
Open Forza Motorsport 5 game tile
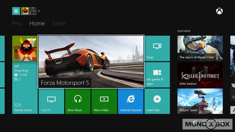coord(91,62)
